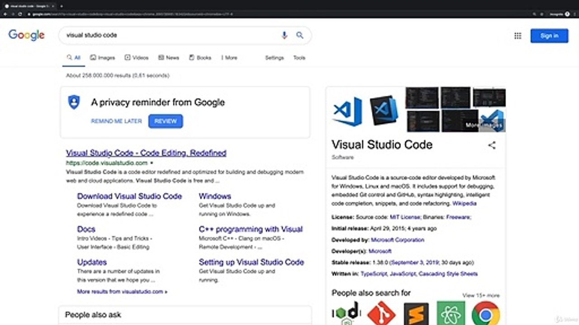This screenshot has height=325, width=579.
Task: Start voice search with the microphone icon
Action: coord(285,35)
